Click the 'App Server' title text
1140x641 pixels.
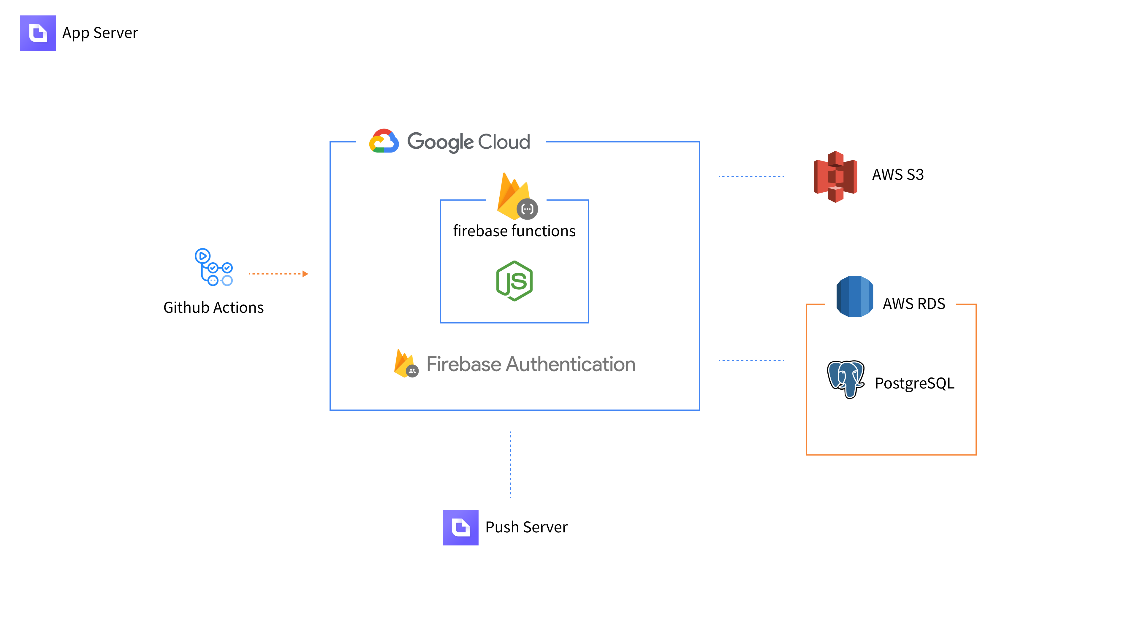click(100, 33)
